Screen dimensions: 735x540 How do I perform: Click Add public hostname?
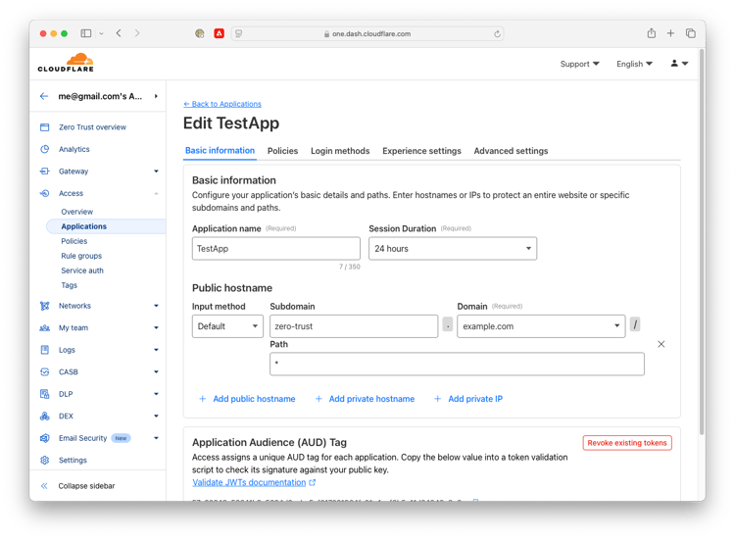(254, 399)
